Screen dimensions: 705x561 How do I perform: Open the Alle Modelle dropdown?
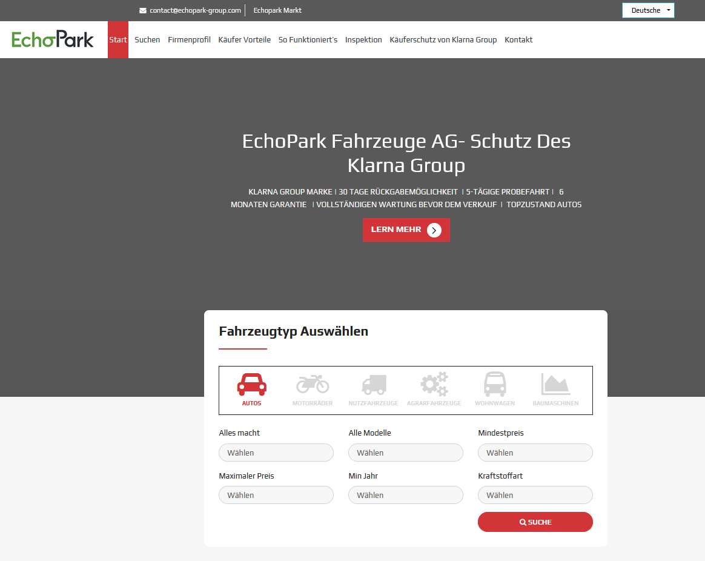pos(406,453)
